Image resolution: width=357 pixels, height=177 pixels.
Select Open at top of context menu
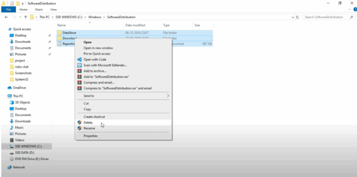[x=123, y=42]
